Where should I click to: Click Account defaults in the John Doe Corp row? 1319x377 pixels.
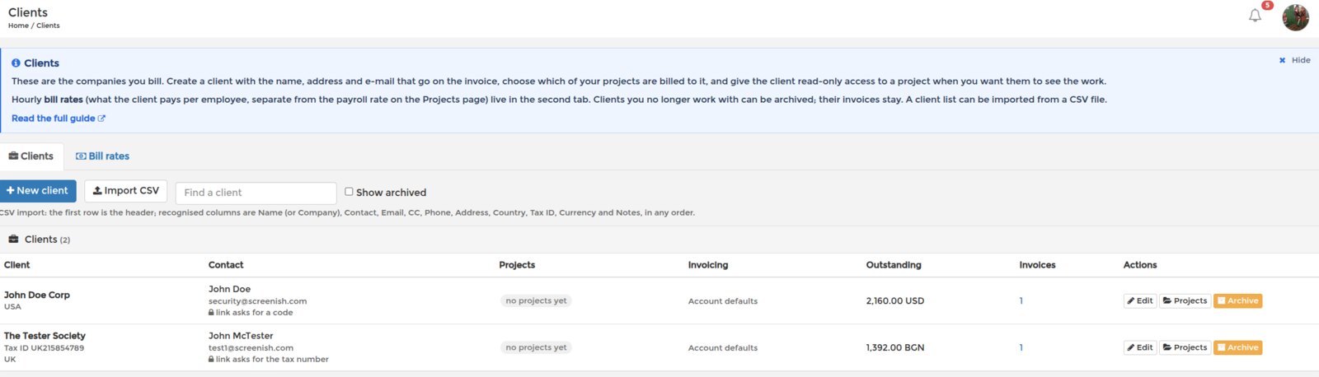coord(723,301)
